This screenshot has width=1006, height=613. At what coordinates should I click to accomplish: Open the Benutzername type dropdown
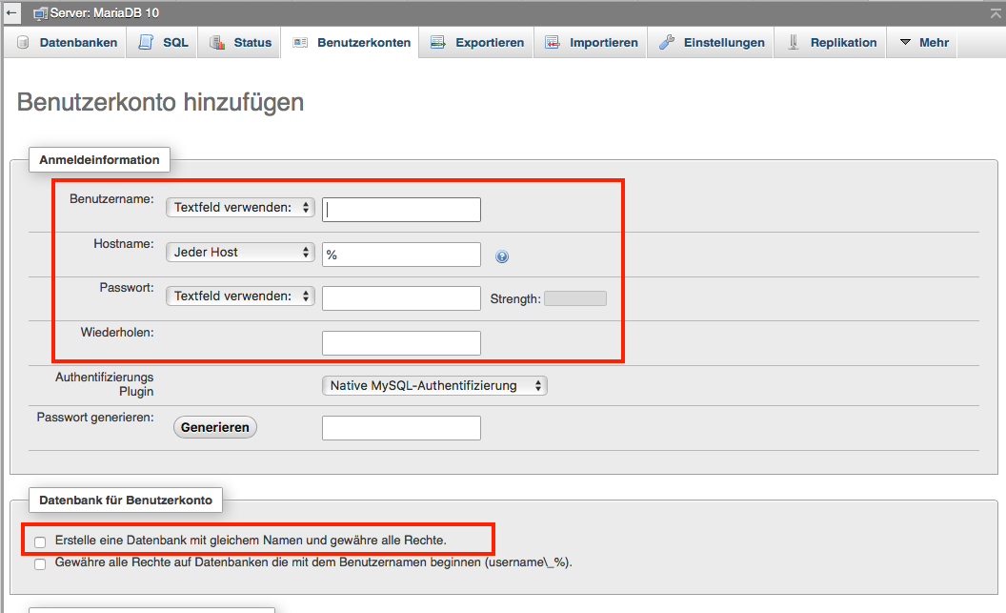pos(240,208)
